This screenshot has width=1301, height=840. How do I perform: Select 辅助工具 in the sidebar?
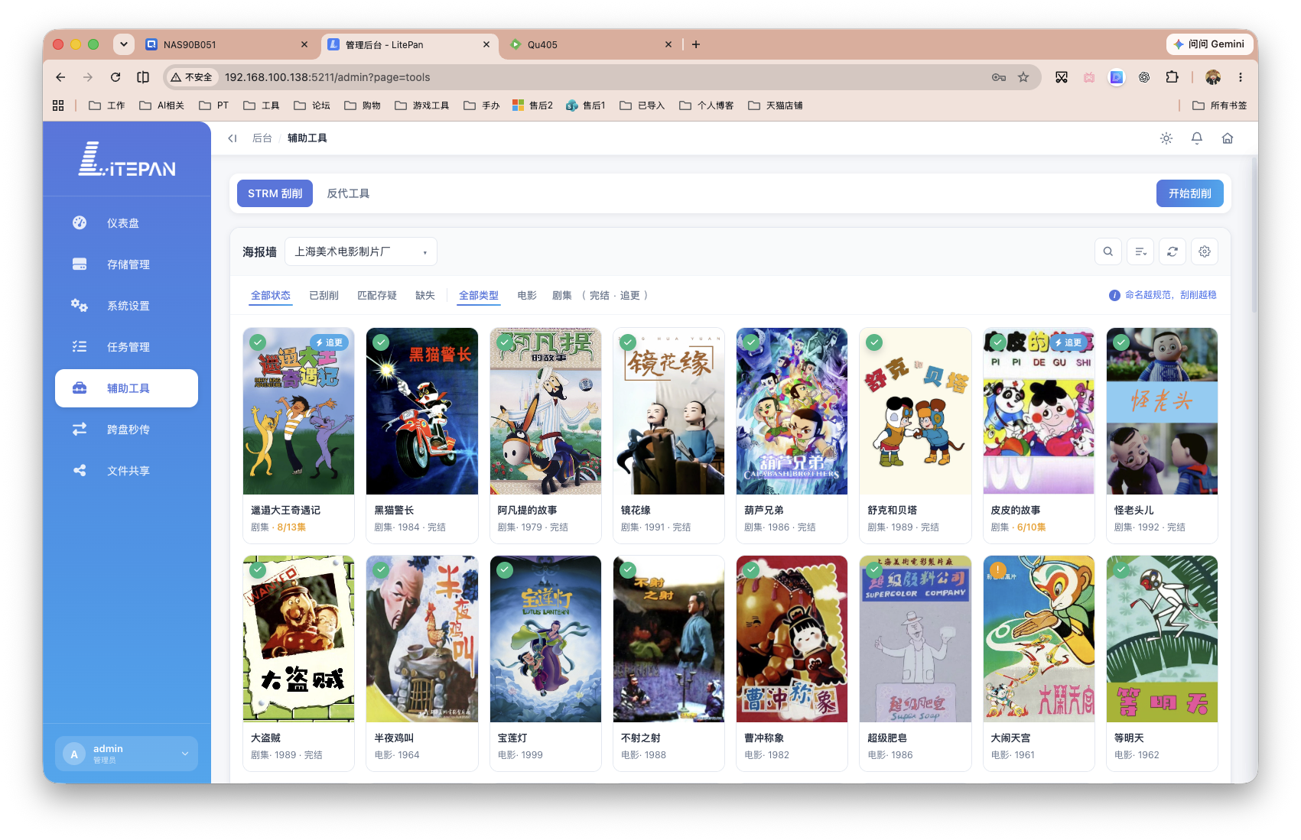point(126,388)
